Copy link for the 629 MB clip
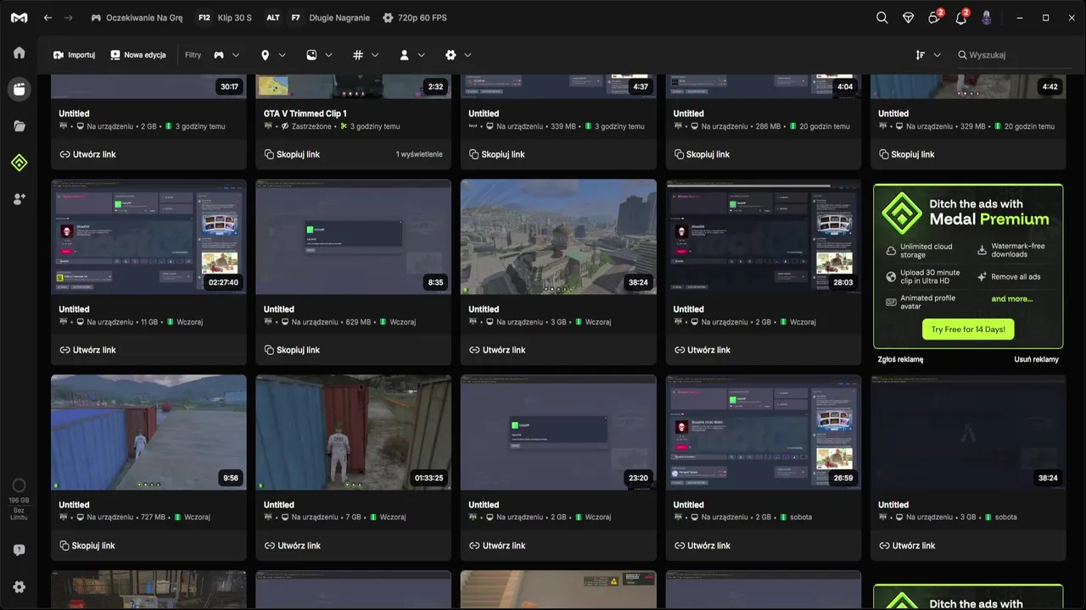 [292, 350]
